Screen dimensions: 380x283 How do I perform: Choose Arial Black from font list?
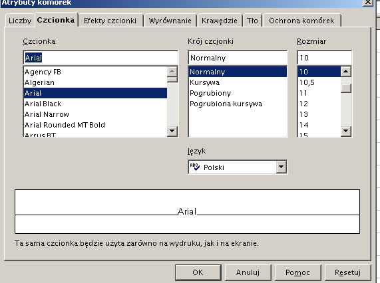click(x=95, y=104)
